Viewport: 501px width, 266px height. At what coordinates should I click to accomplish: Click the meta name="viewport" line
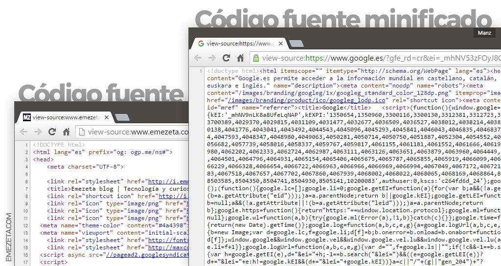pos(114,233)
